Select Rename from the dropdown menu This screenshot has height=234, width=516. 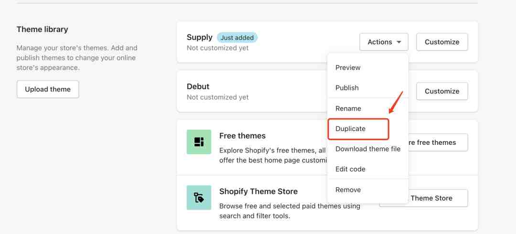tap(348, 109)
